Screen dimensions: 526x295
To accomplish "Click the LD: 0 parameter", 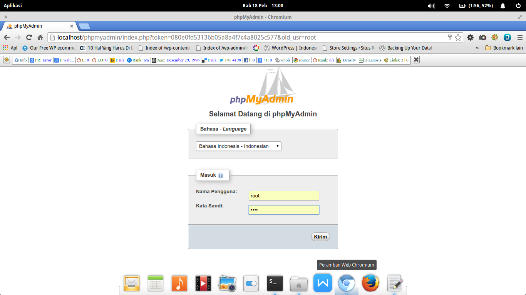I will point(100,60).
